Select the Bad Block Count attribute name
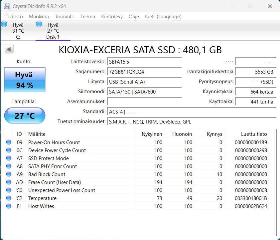 pyautogui.click(x=47, y=174)
